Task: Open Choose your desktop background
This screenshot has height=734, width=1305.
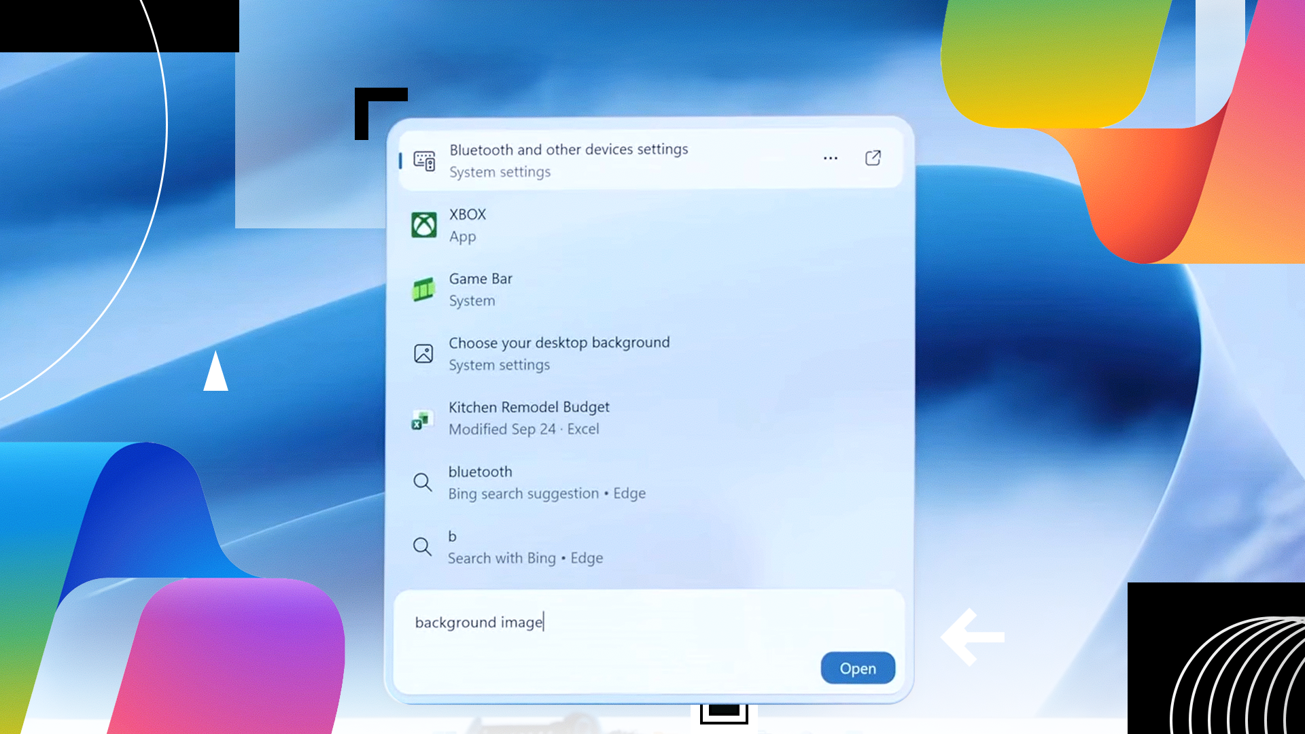Action: coord(650,353)
